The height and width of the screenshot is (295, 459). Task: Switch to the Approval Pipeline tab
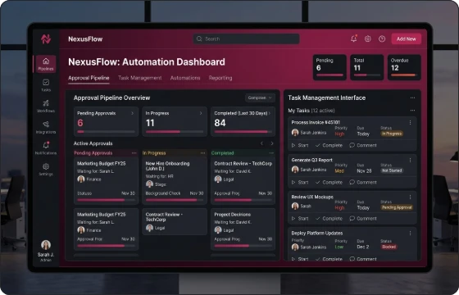pyautogui.click(x=89, y=78)
